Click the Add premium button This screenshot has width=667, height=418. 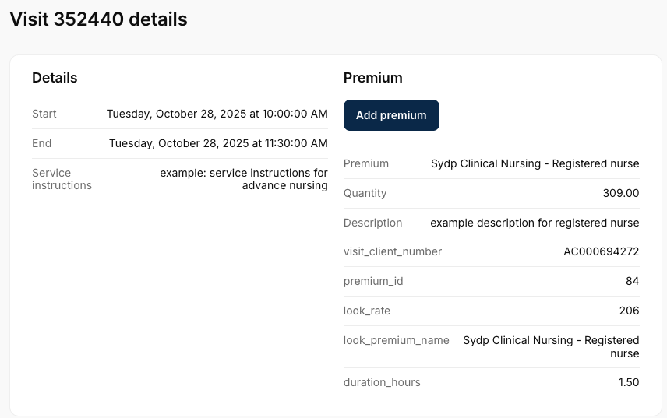pyautogui.click(x=391, y=115)
